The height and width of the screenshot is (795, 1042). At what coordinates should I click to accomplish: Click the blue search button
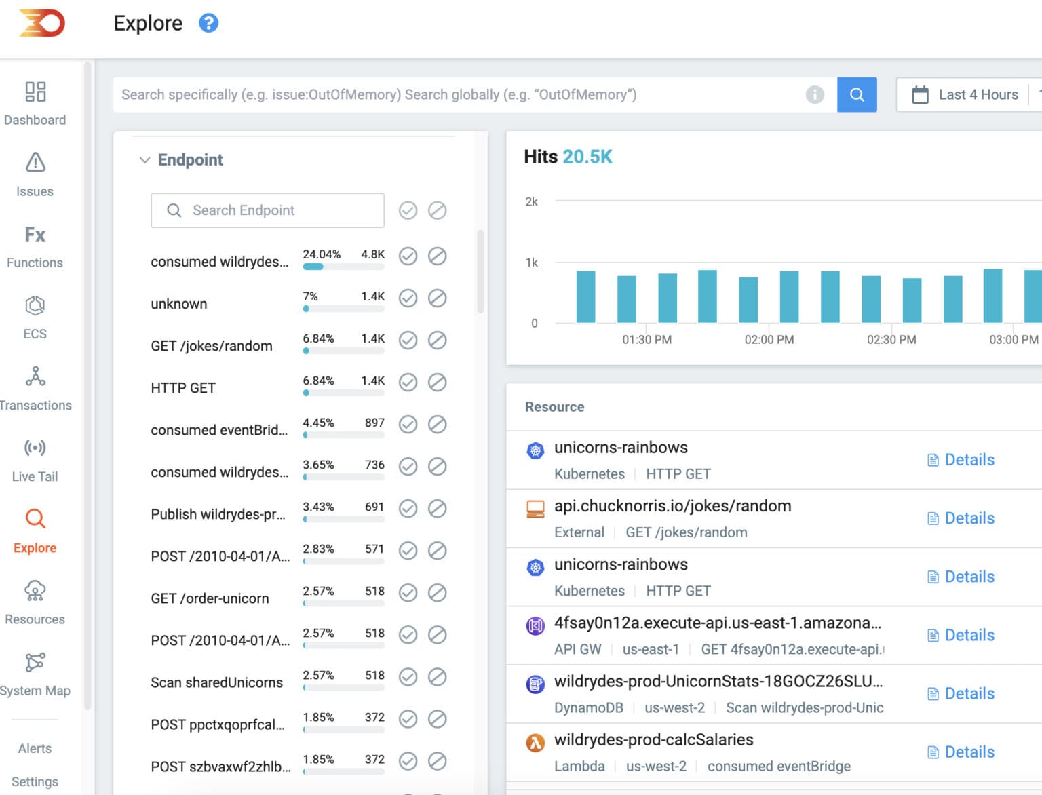(x=857, y=94)
